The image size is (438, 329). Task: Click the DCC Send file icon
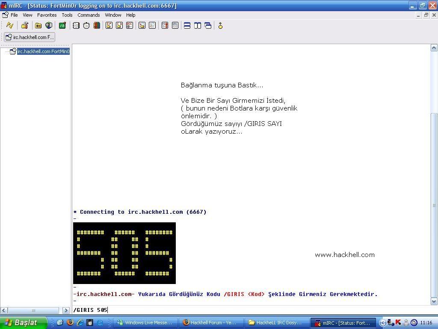pos(109,25)
